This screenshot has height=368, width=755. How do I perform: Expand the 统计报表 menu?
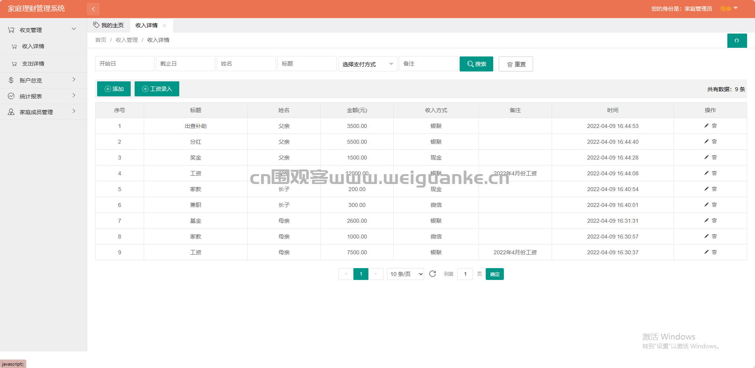pyautogui.click(x=43, y=96)
